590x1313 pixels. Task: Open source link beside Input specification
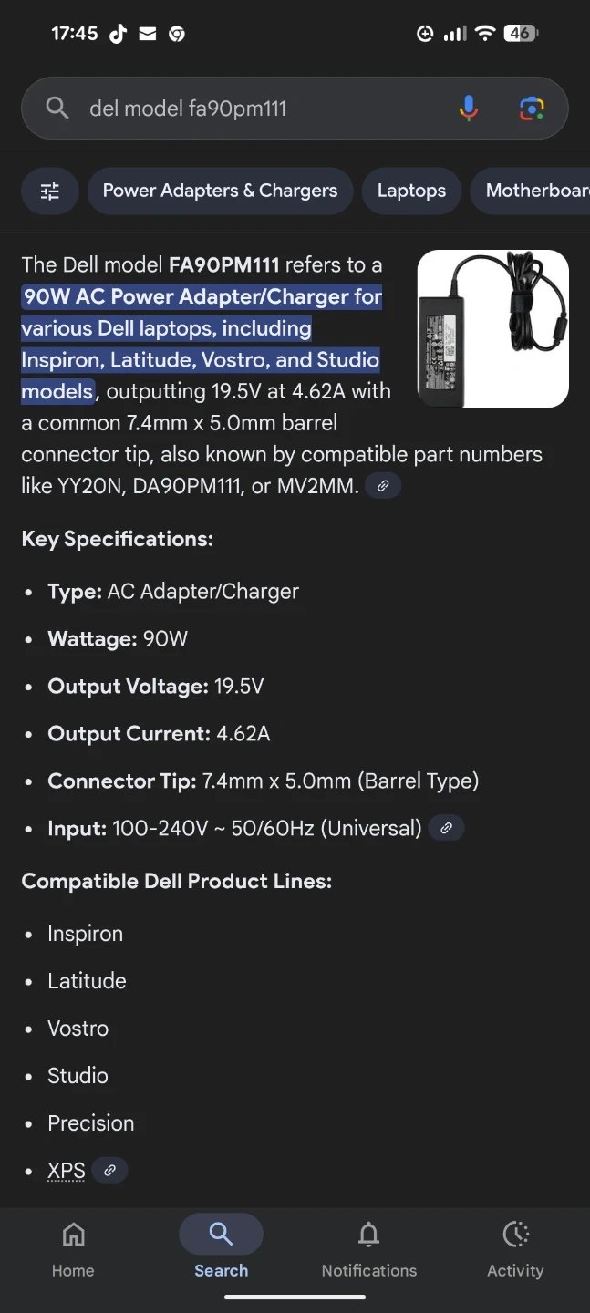pos(446,828)
